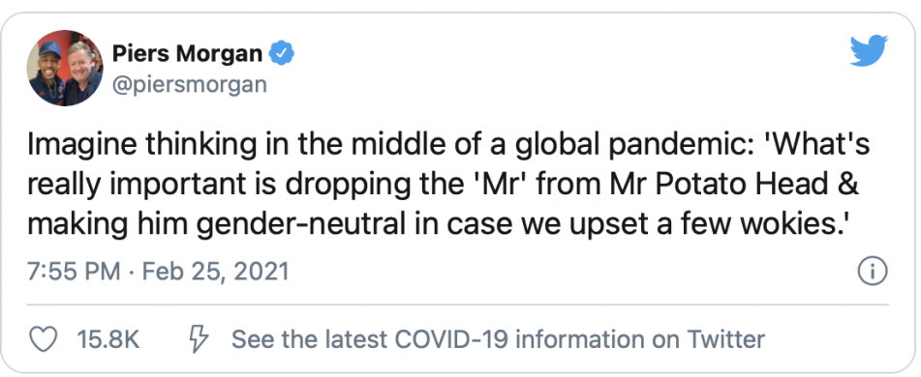Click the display name Piers Morgan
The width and height of the screenshot is (921, 377).
(x=187, y=54)
